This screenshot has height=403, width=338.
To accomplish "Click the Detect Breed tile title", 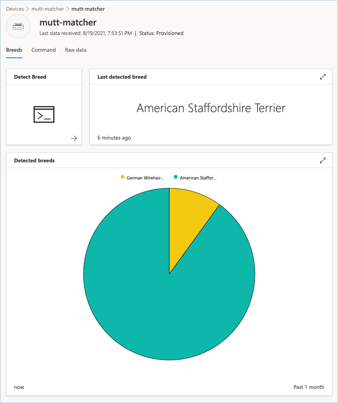I will 30,77.
